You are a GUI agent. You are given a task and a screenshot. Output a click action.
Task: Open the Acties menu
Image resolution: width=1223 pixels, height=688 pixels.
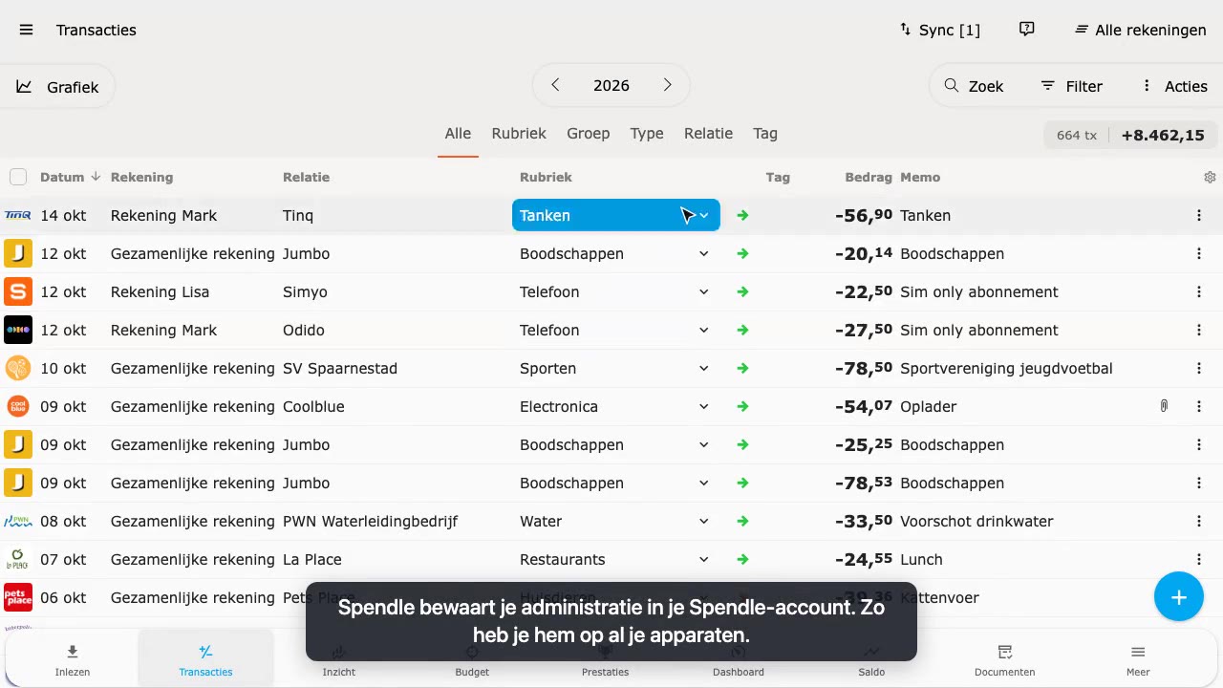1174,86
